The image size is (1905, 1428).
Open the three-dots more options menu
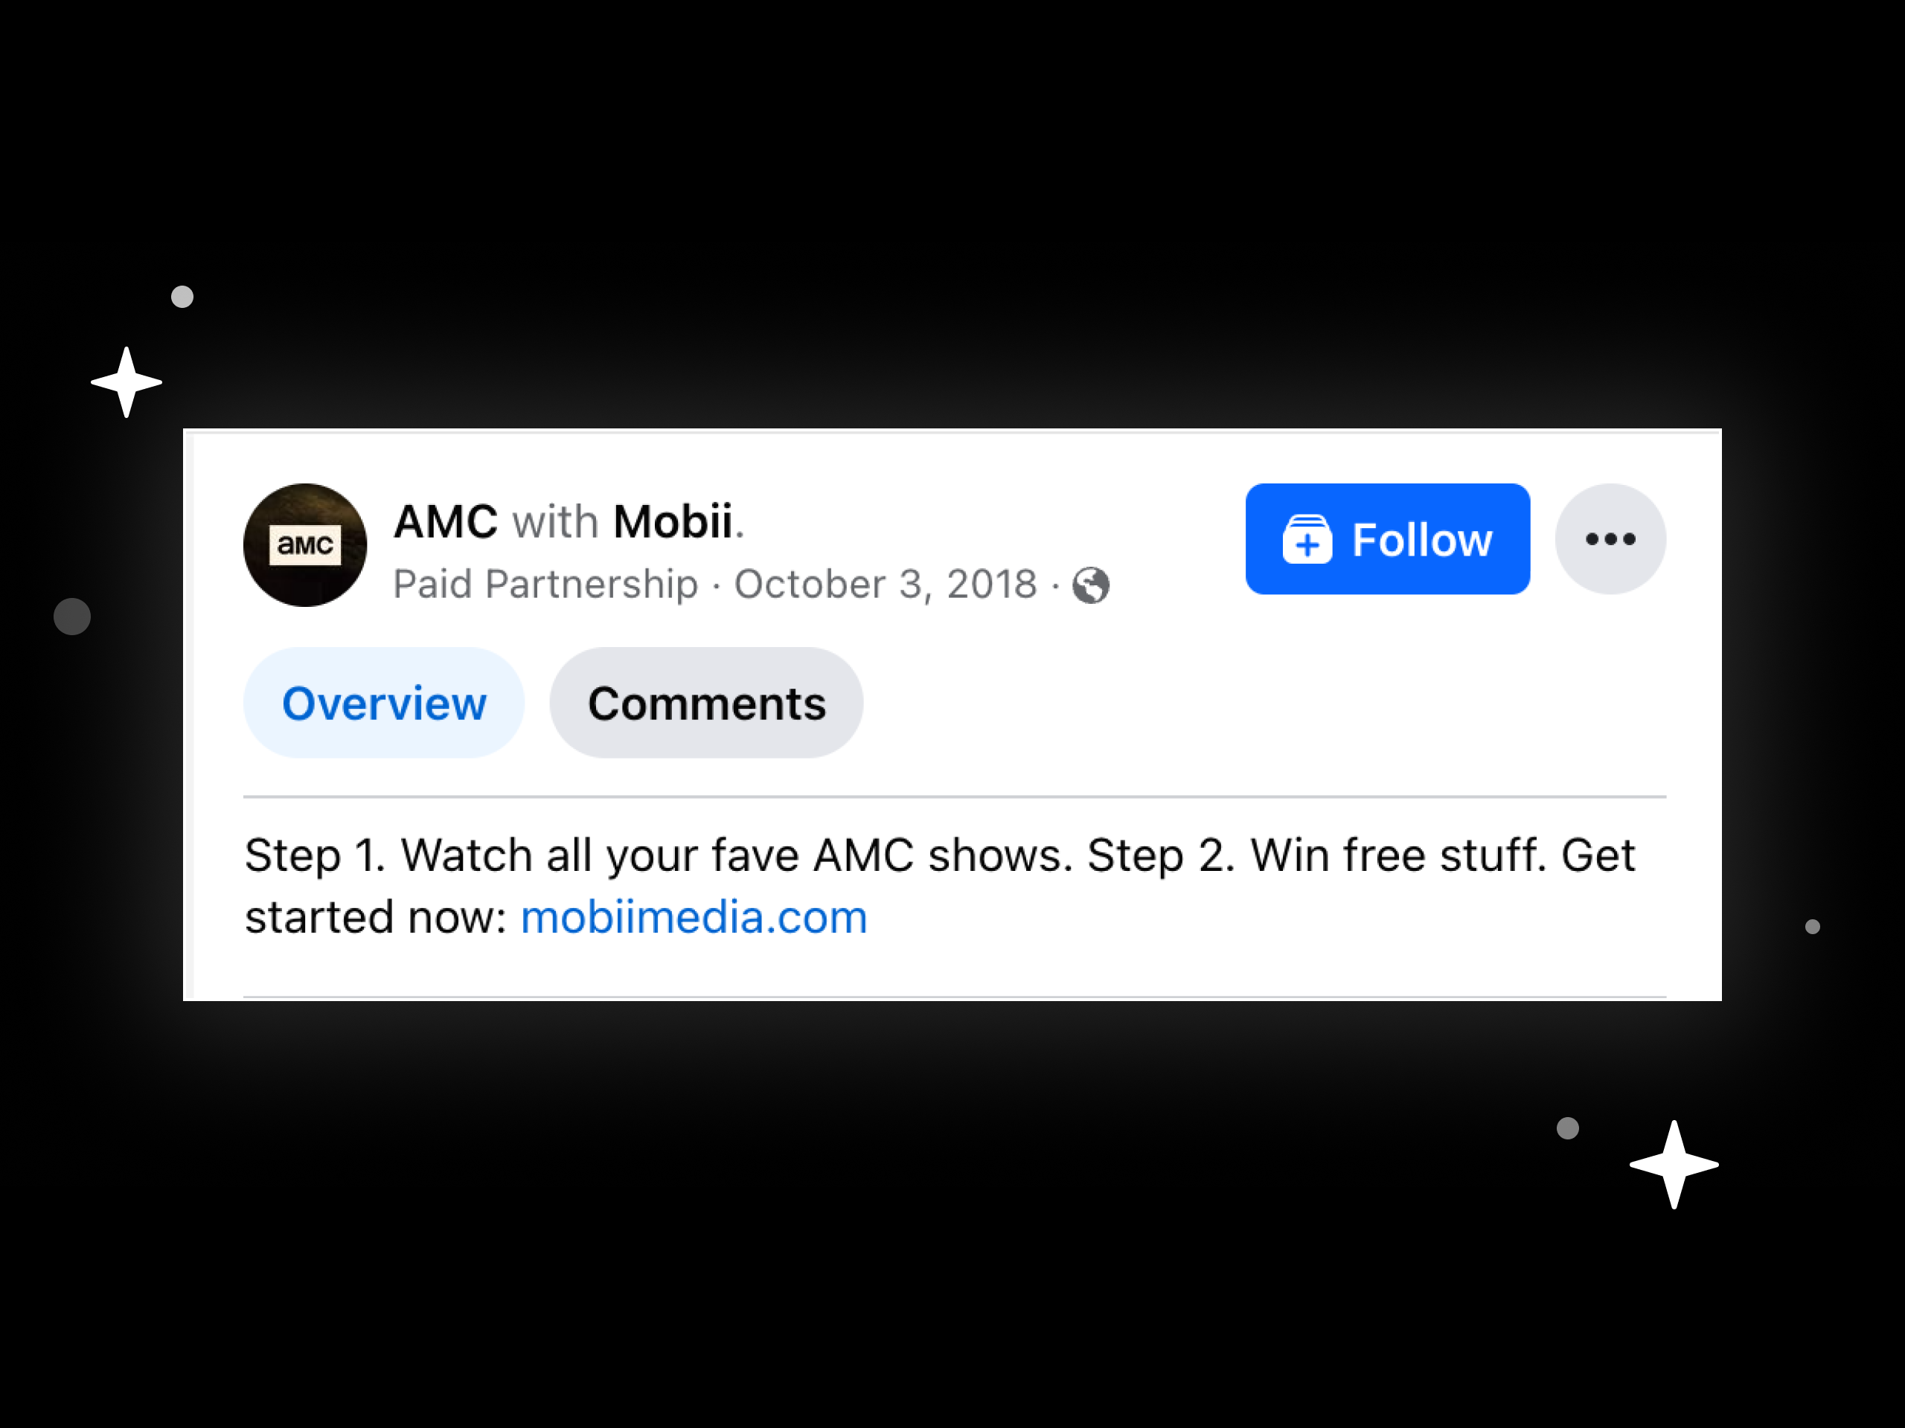[x=1610, y=538]
